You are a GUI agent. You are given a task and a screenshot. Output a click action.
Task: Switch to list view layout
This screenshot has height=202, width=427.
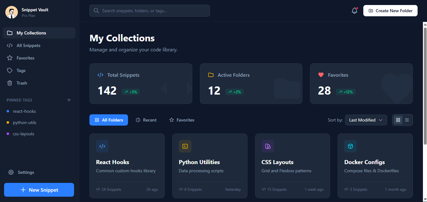pyautogui.click(x=407, y=120)
